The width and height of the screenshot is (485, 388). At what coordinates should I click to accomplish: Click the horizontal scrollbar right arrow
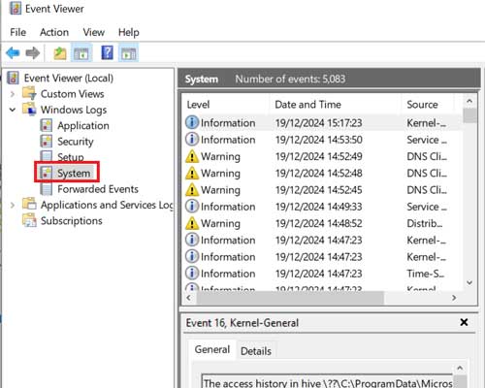(x=454, y=298)
